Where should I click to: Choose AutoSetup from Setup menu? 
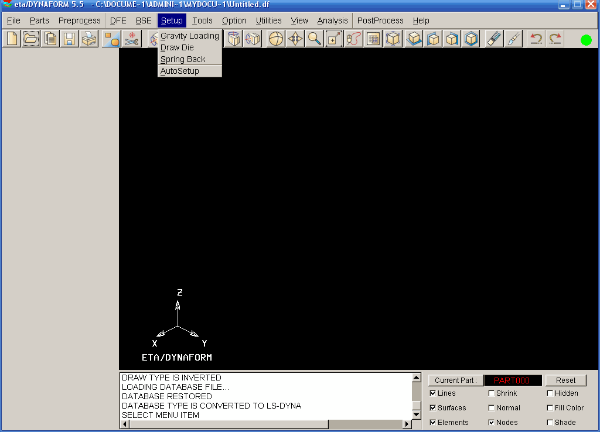tap(190, 71)
